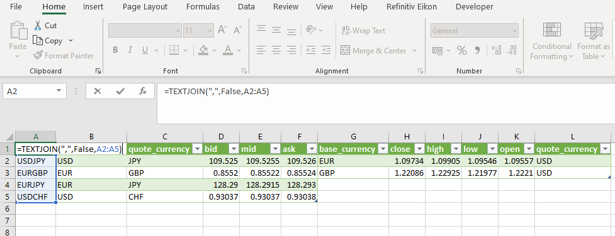Click the Format Painter brush icon
Image resolution: width=615 pixels, height=236 pixels.
[38, 56]
